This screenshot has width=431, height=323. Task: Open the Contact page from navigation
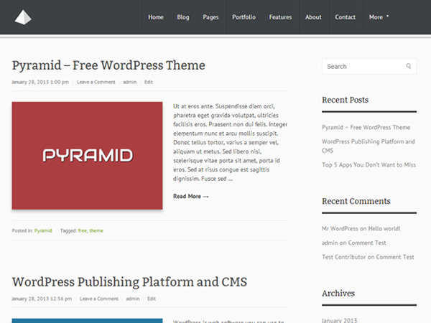pyautogui.click(x=345, y=17)
